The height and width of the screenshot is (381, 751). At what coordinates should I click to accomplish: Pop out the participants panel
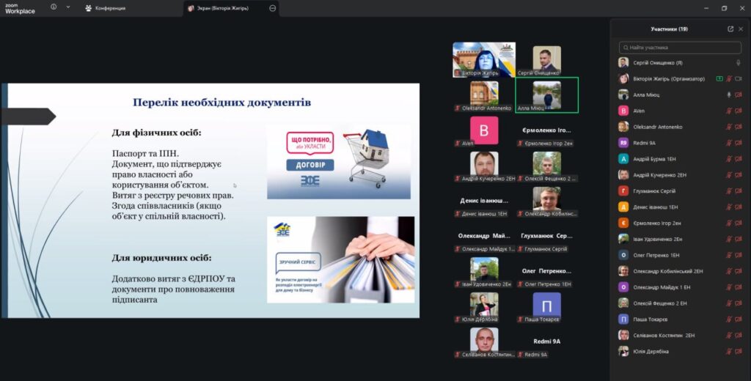(x=730, y=29)
